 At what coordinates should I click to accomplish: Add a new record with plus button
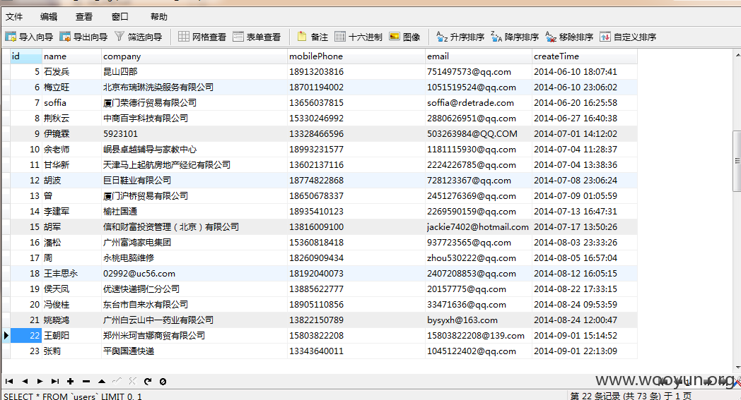[71, 381]
